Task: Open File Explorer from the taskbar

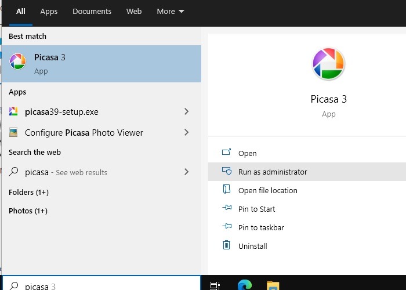Action: [x=273, y=285]
